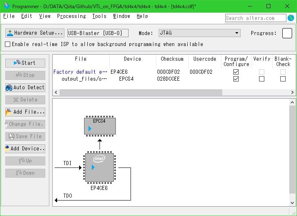Click the Up button
Image resolution: width=297 pixels, height=216 pixels.
(x=25, y=161)
